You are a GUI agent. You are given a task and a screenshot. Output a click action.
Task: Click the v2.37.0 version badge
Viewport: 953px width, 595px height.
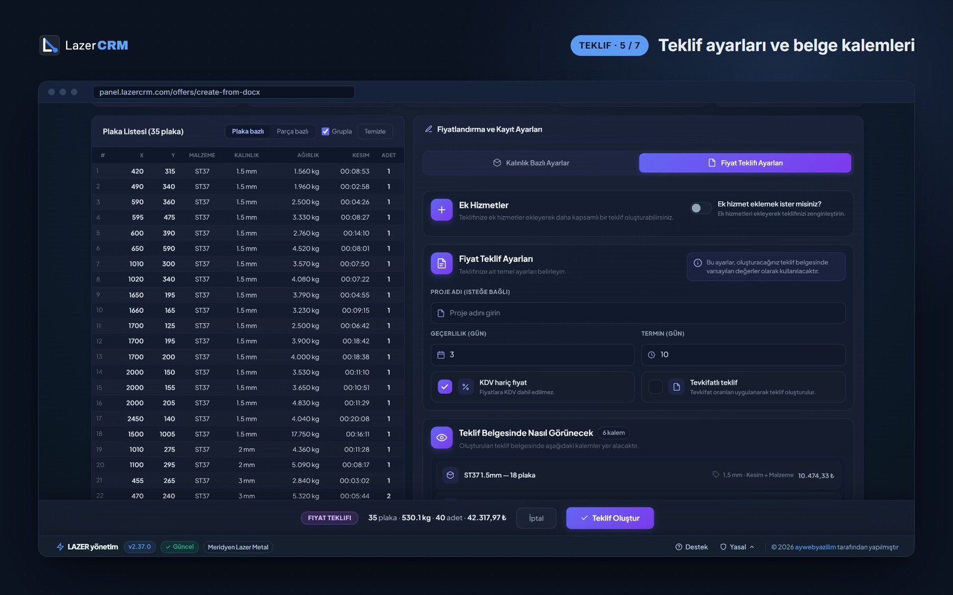(140, 547)
